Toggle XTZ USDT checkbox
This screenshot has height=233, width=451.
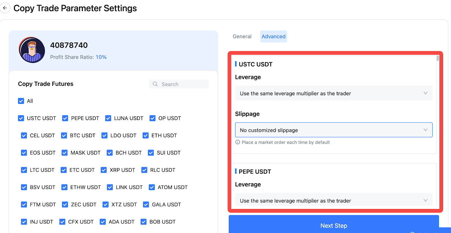click(105, 204)
